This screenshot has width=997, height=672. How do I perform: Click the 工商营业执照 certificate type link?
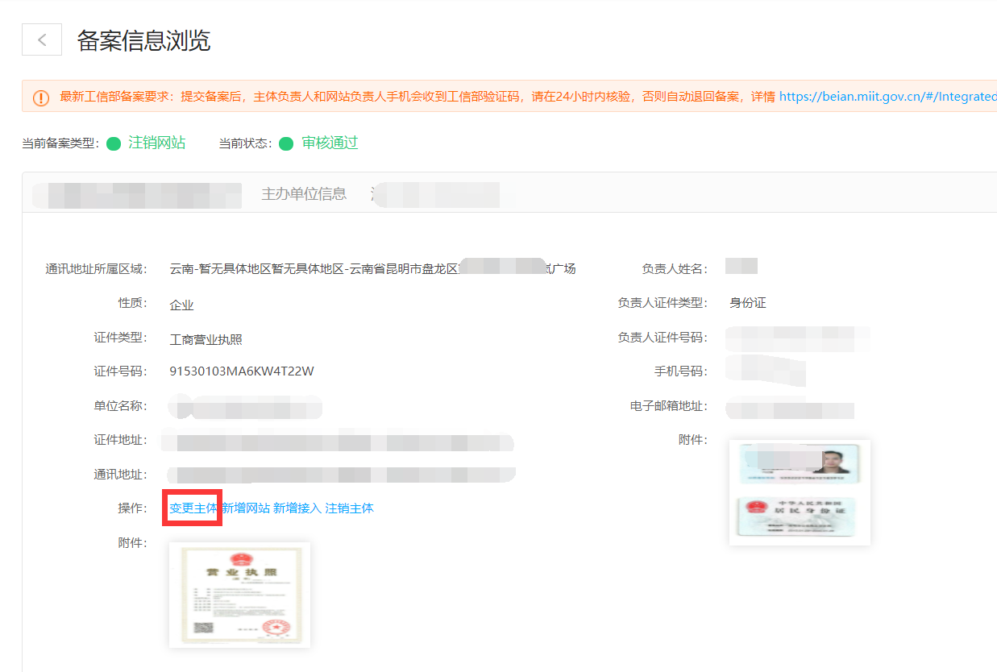208,338
